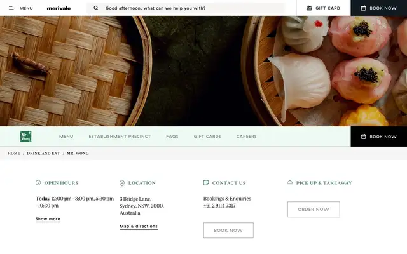Click the merivale logo
Screen dimensions: 407x254
(x=59, y=8)
